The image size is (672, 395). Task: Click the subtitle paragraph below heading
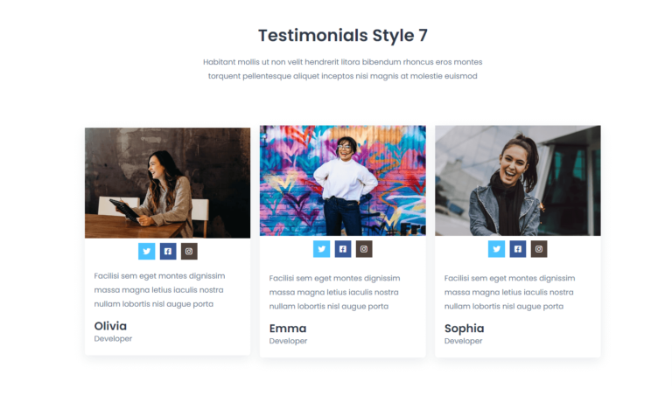[x=342, y=69]
